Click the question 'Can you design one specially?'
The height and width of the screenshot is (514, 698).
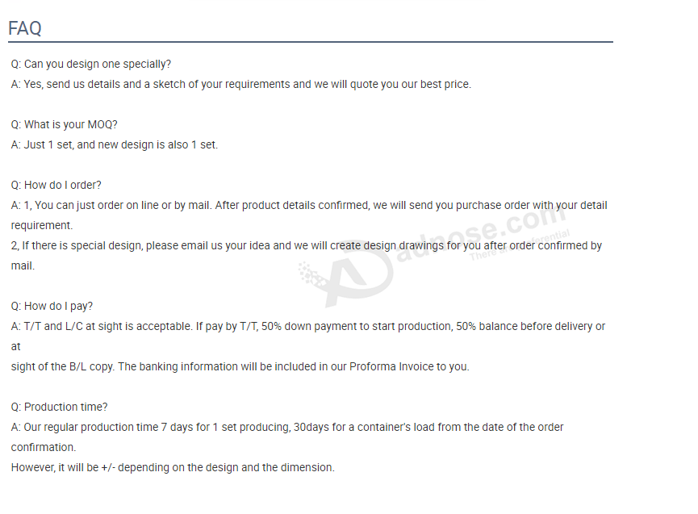[x=91, y=64]
